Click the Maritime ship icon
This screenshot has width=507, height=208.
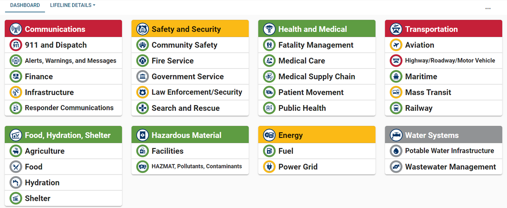click(x=396, y=76)
